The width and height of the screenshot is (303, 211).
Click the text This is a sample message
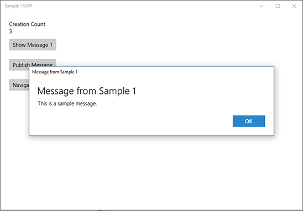(x=67, y=104)
